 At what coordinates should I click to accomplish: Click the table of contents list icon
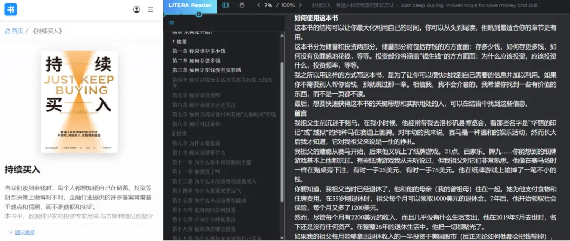point(171,23)
